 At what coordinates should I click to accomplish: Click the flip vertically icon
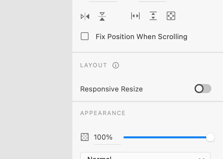click(102, 16)
